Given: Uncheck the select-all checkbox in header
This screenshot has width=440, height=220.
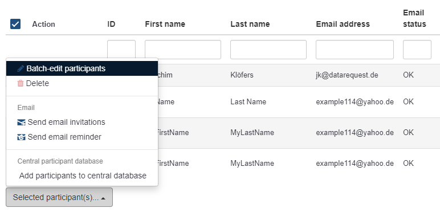Looking at the screenshot, I should (15, 24).
